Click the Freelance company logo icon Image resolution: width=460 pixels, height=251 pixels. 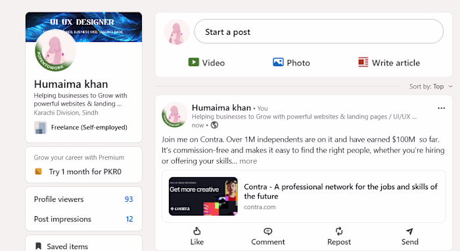tap(40, 128)
